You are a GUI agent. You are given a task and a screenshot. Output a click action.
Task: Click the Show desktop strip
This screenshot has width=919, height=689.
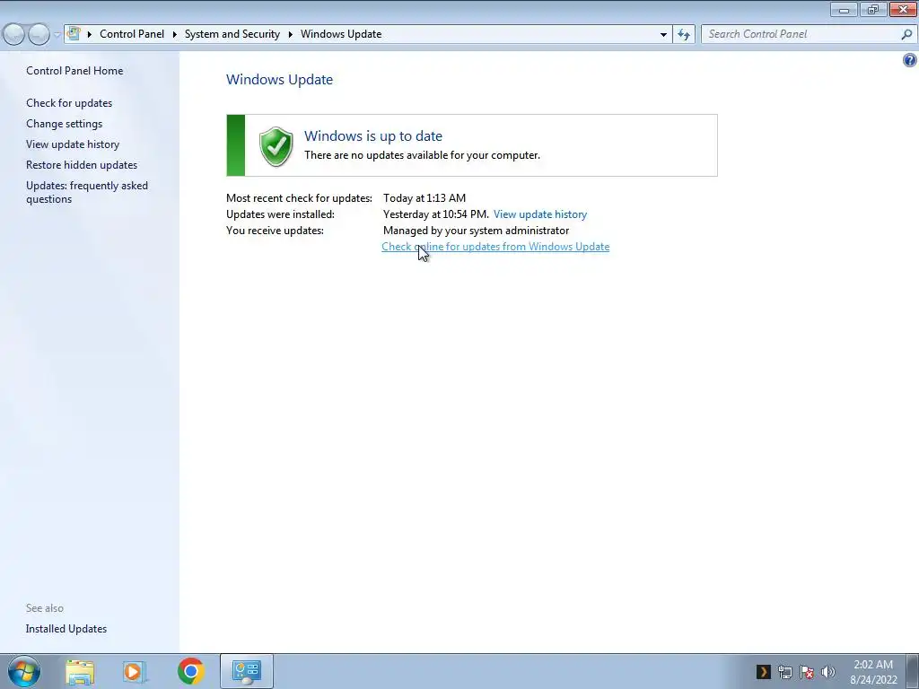tap(913, 671)
